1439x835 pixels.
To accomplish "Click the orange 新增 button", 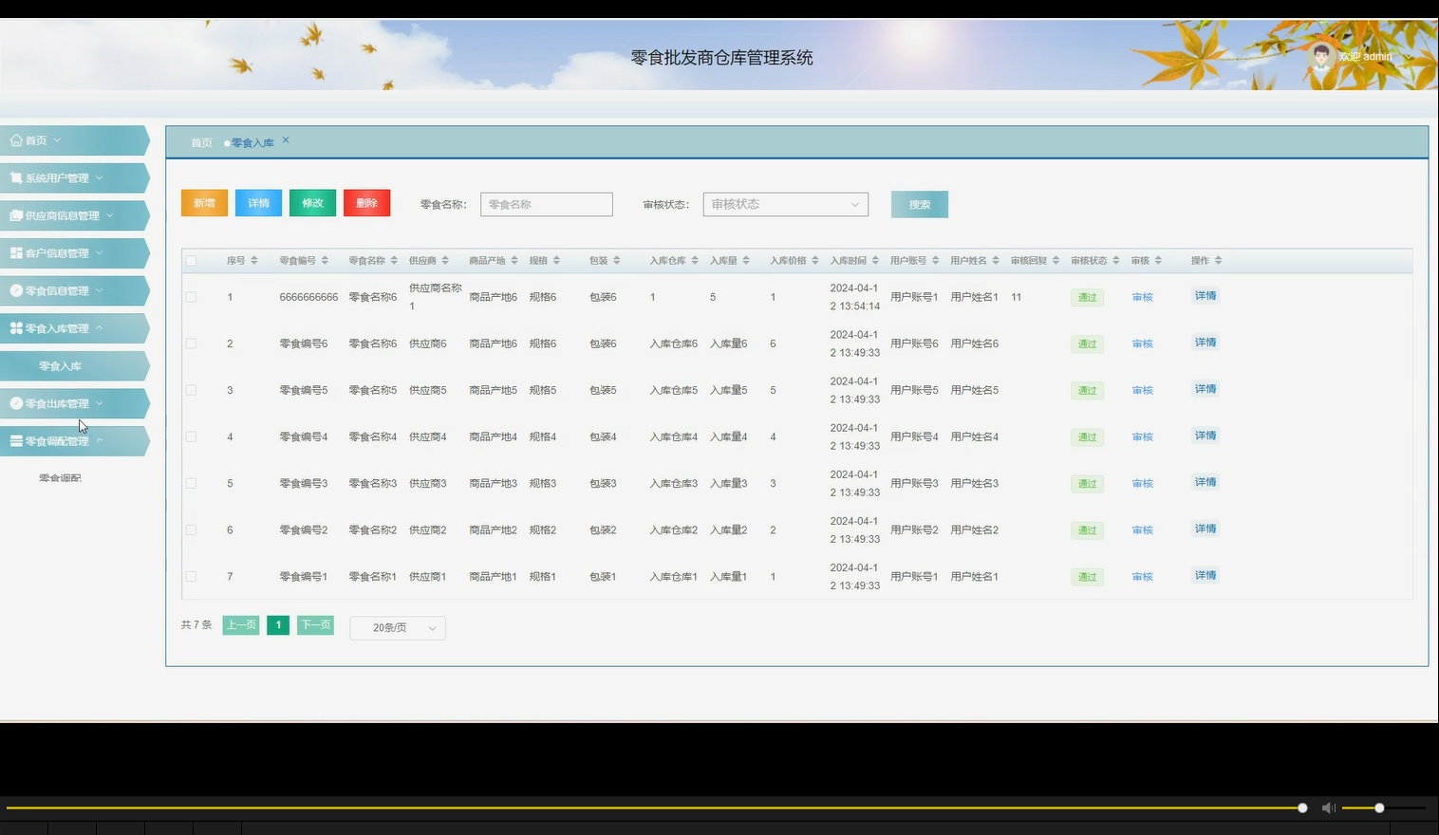I will (x=203, y=202).
